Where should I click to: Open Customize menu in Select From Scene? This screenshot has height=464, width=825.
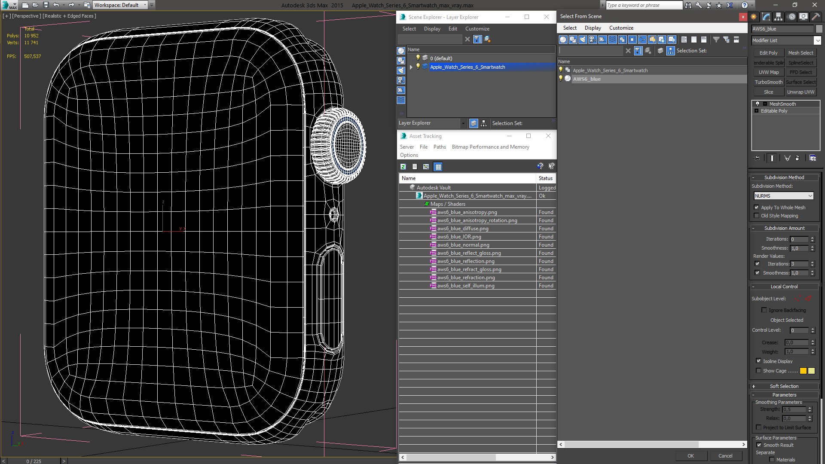[x=621, y=28]
